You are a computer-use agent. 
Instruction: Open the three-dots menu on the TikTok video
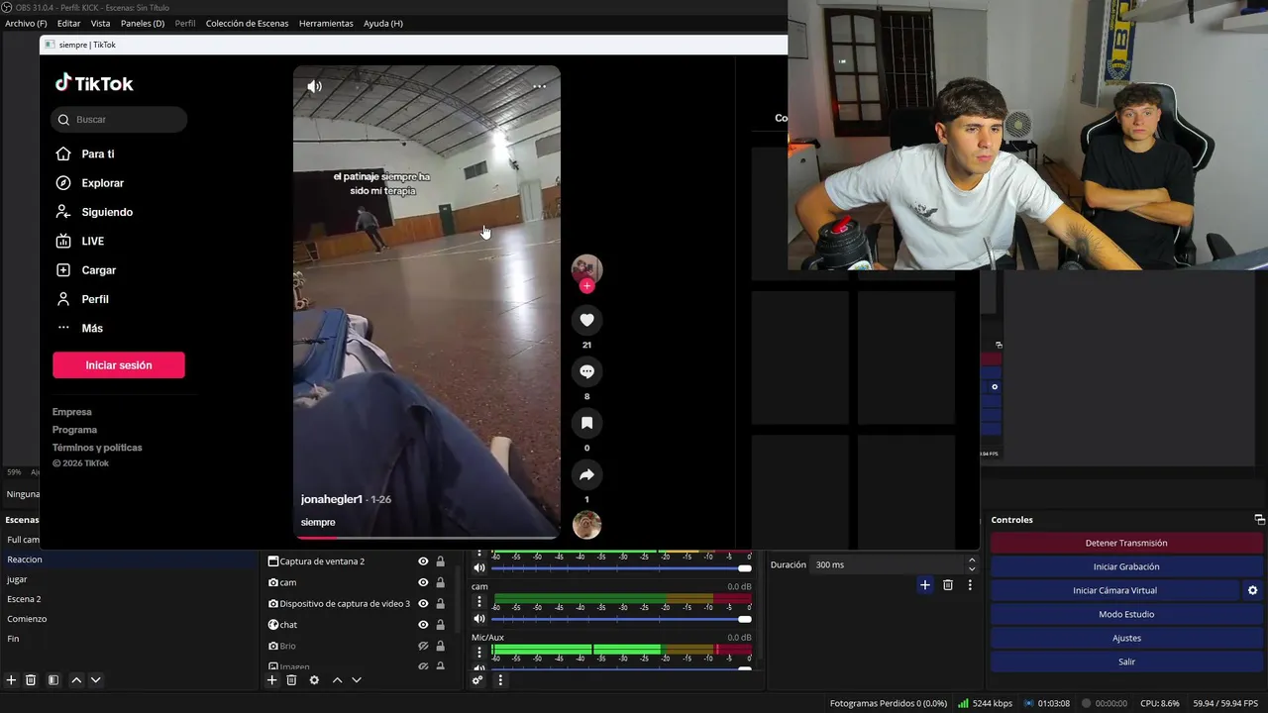point(539,86)
